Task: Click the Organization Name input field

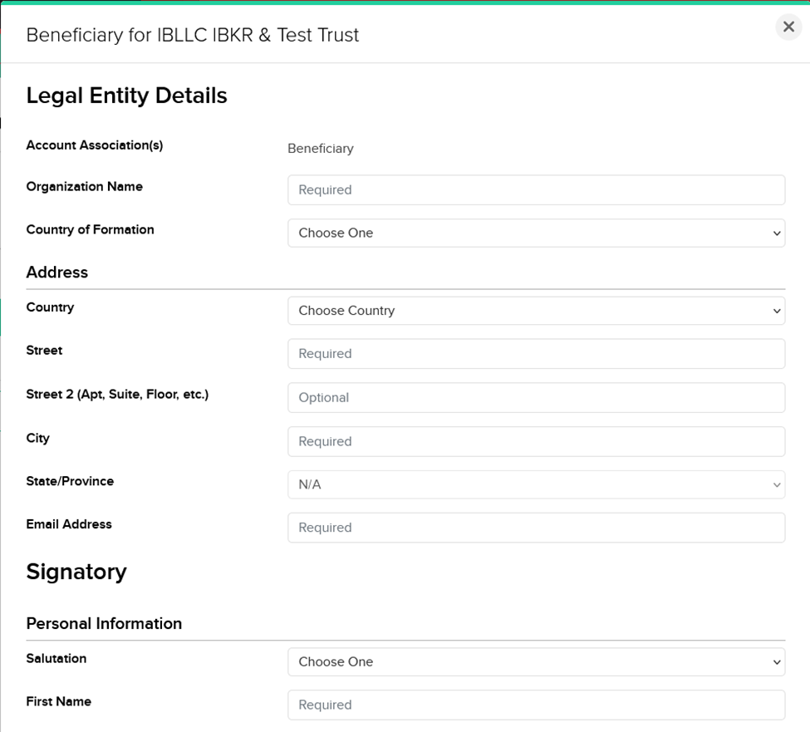Action: coord(536,189)
